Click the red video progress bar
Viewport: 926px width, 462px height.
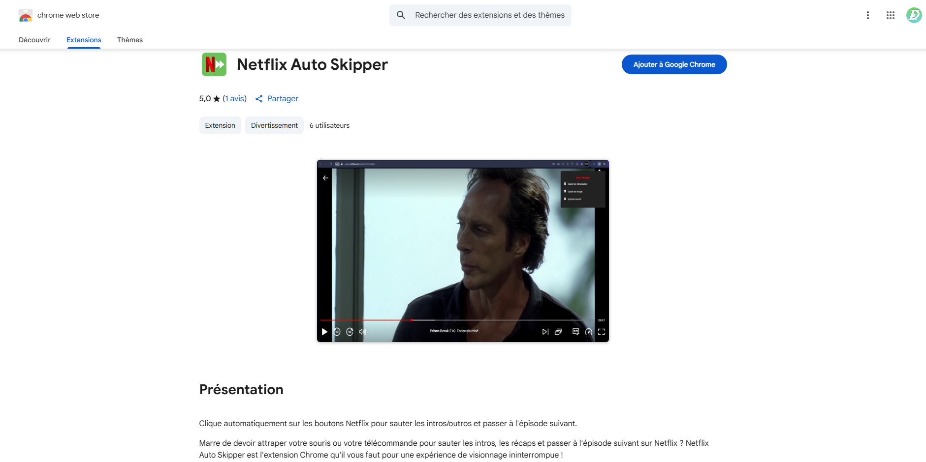point(367,320)
